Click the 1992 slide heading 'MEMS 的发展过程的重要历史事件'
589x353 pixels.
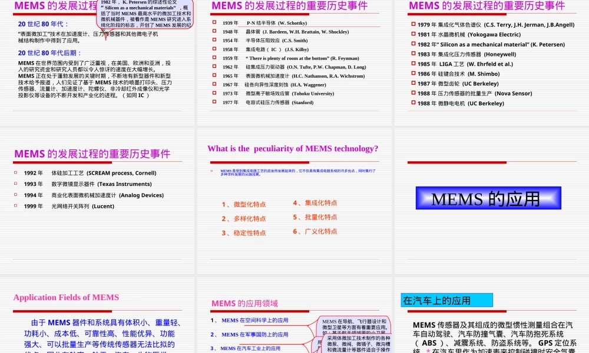[92, 154]
